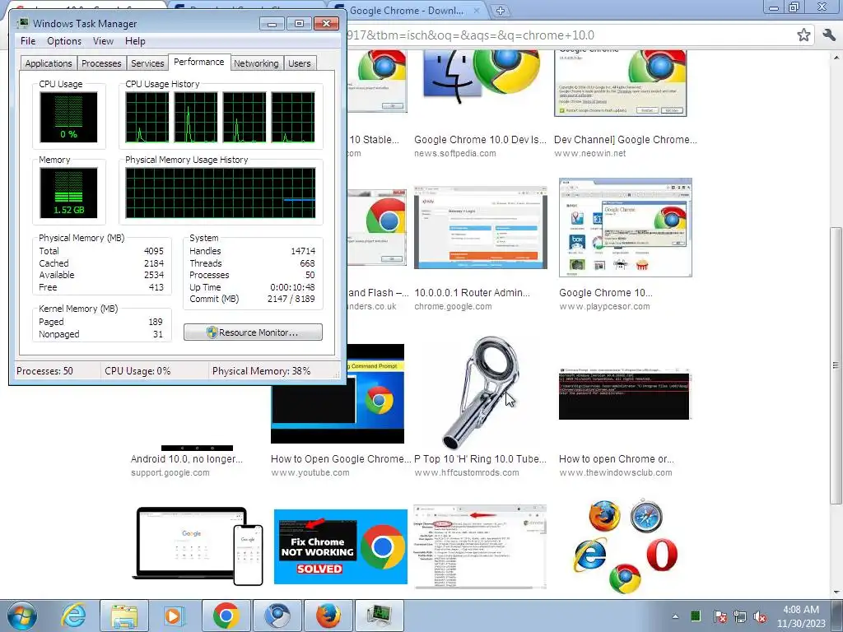
Task: Select the Networking tab
Action: tap(256, 63)
